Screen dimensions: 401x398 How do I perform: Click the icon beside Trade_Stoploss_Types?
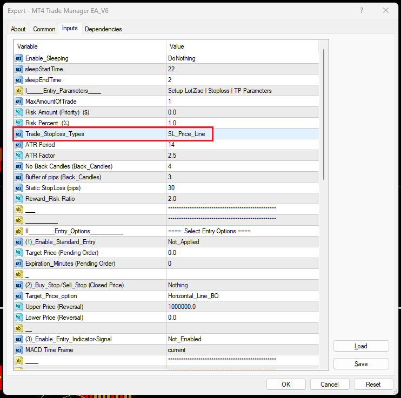18,134
